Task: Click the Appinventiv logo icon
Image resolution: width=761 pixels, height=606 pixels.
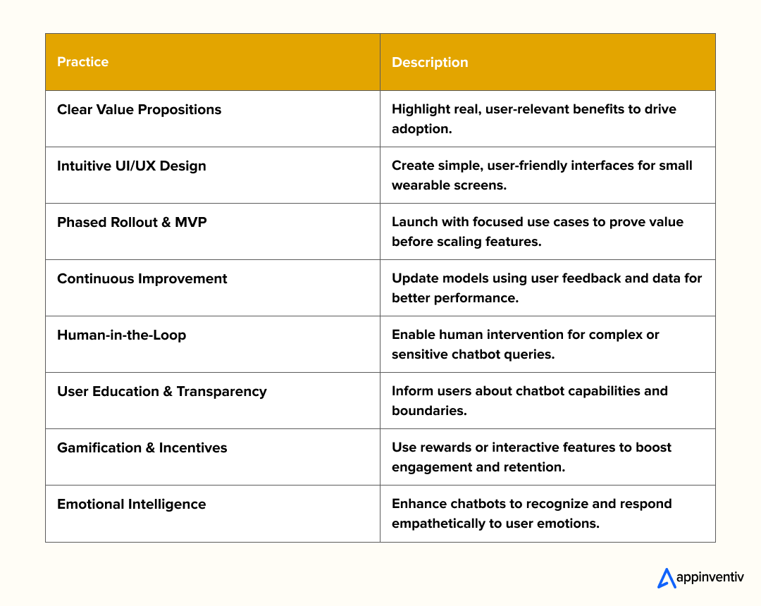Action: click(666, 578)
